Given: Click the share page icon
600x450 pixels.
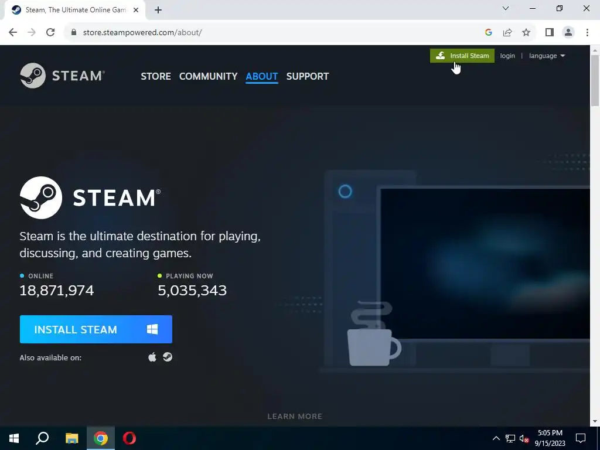Looking at the screenshot, I should [507, 33].
